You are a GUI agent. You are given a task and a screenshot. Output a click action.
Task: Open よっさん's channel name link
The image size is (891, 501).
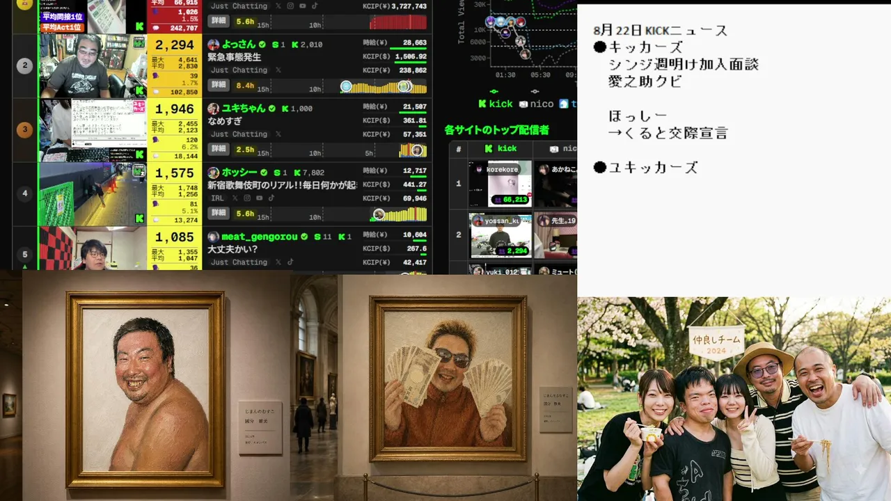[239, 45]
